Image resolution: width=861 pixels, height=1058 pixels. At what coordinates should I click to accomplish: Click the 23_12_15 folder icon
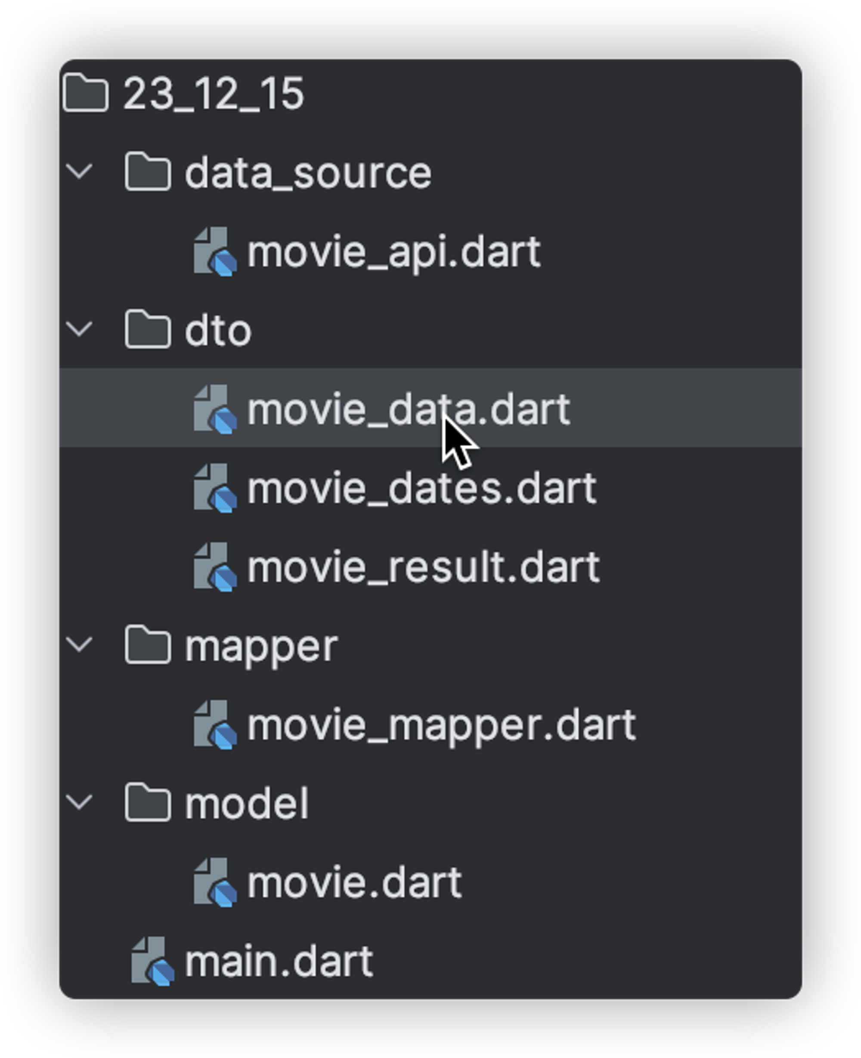tap(86, 93)
